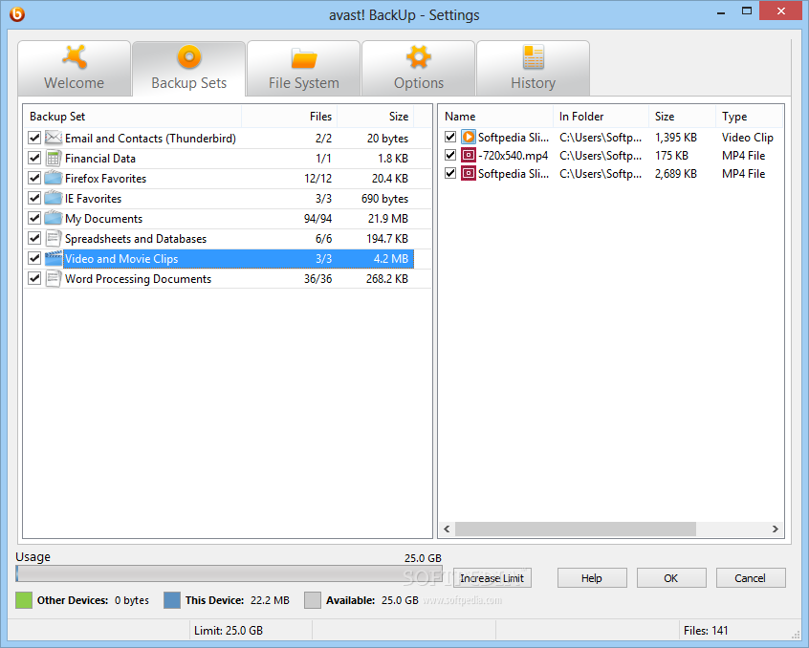Click the folder icon beside My Documents

tap(54, 218)
